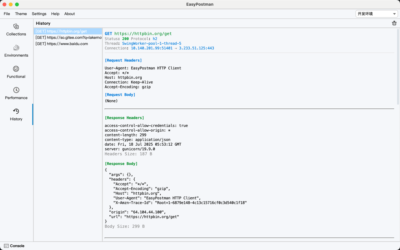Click the content-length: 299 header line

pyautogui.click(x=125, y=135)
